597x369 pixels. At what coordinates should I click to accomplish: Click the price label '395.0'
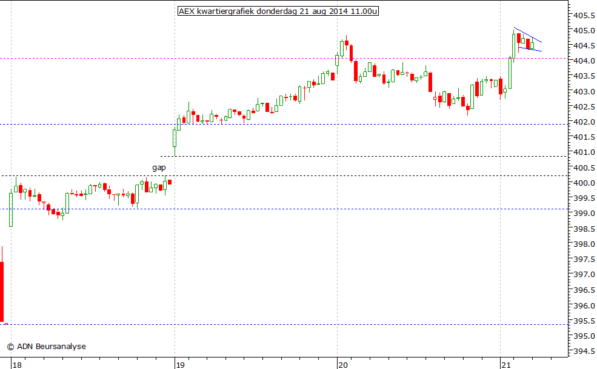[x=584, y=336]
